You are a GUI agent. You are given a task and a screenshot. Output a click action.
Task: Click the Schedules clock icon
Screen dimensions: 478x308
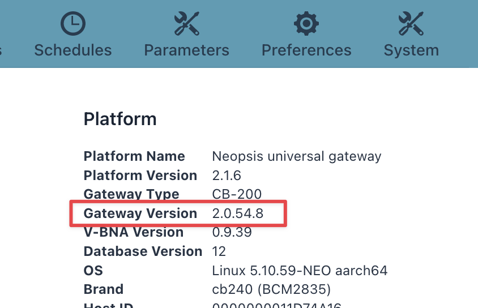[73, 23]
